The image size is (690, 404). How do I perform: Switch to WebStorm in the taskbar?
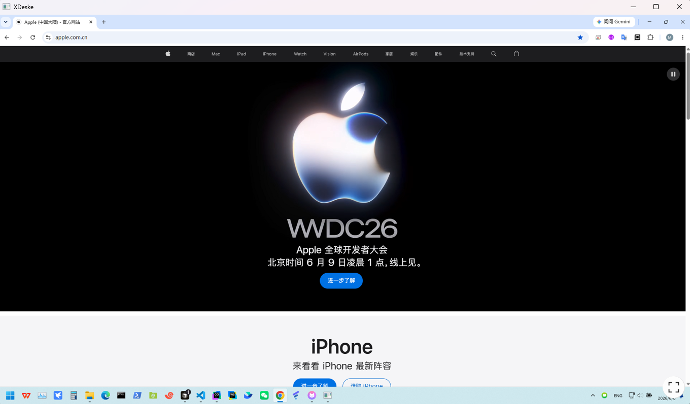tap(232, 395)
